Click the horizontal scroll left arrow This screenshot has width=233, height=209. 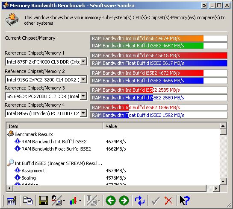(x=10, y=188)
